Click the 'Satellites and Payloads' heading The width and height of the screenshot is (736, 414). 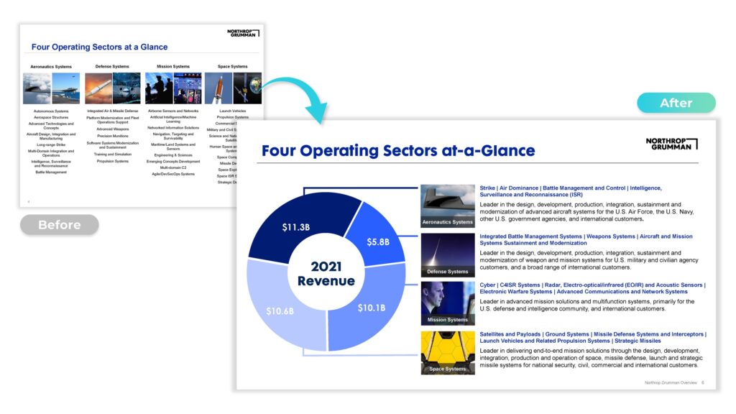[x=593, y=337]
